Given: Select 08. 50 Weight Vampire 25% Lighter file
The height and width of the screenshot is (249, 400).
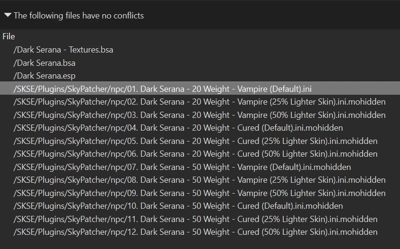Looking at the screenshot, I should [199, 180].
